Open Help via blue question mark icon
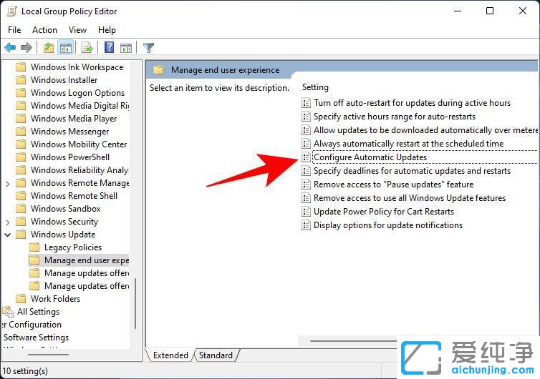Viewport: 540px width, 379px height. pyautogui.click(x=109, y=47)
